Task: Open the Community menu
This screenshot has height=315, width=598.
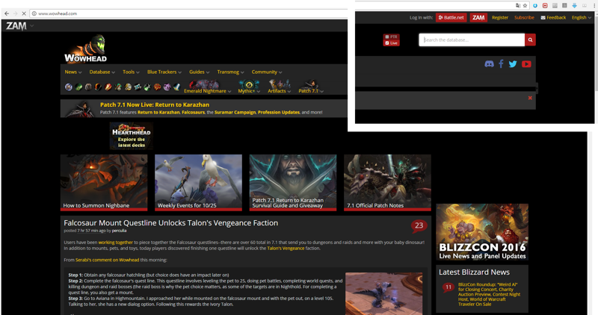Action: [x=267, y=72]
